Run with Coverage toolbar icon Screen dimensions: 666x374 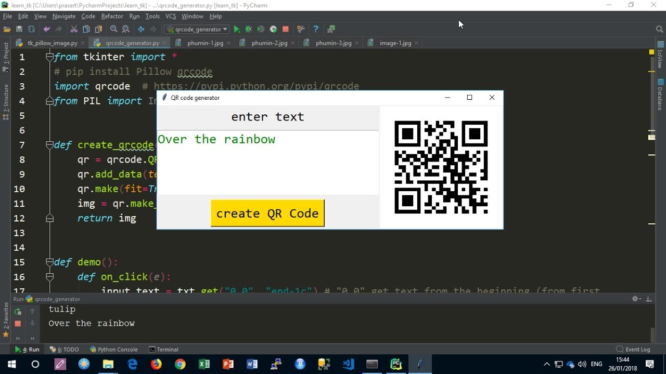click(261, 29)
